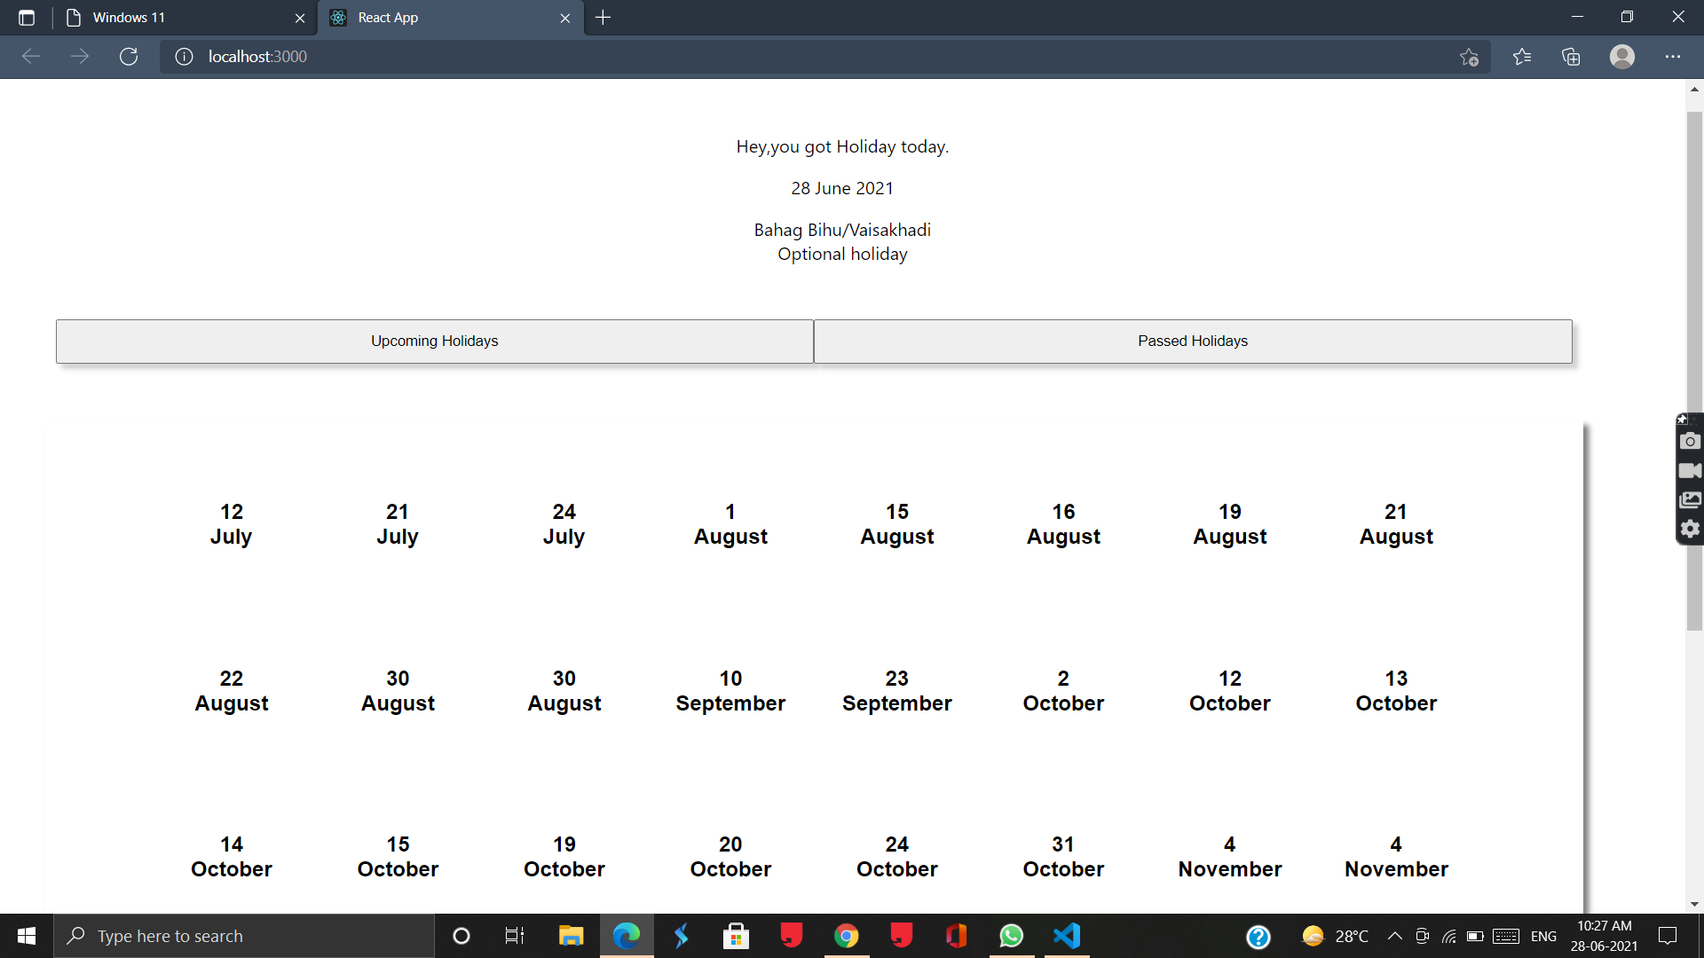The width and height of the screenshot is (1704, 958).
Task: Click taskbar search box
Action: click(x=244, y=936)
